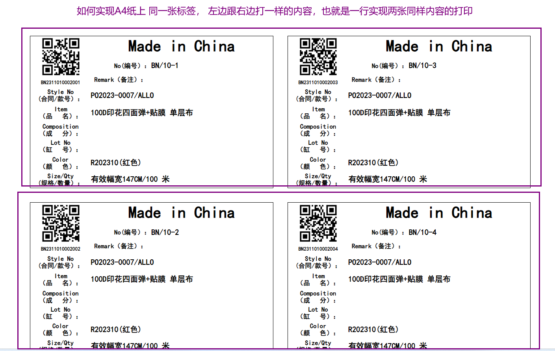Click the QR code on label BN/10-3
Viewport: 555px width, 351px height.
coord(318,57)
